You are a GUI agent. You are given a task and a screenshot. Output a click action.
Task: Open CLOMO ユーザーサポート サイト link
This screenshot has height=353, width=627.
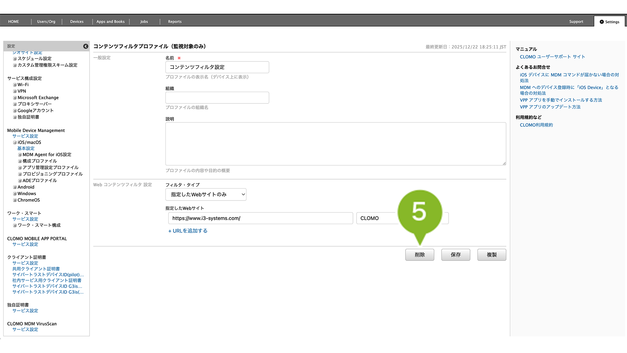(552, 57)
